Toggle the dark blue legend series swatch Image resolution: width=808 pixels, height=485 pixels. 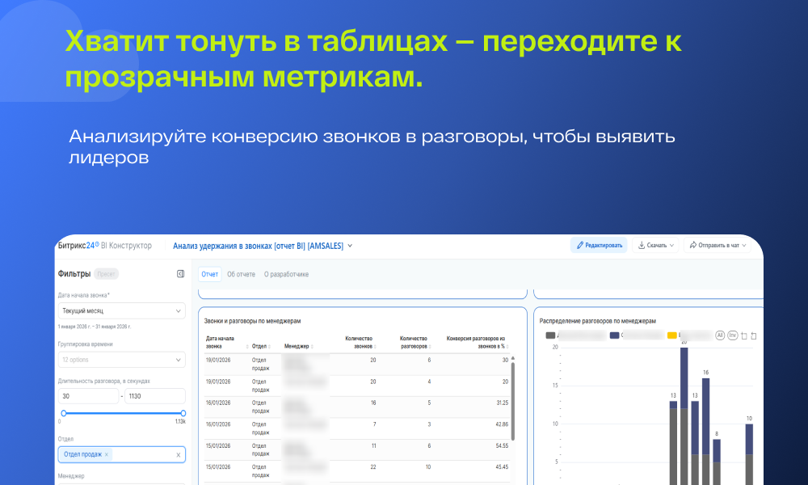[614, 335]
